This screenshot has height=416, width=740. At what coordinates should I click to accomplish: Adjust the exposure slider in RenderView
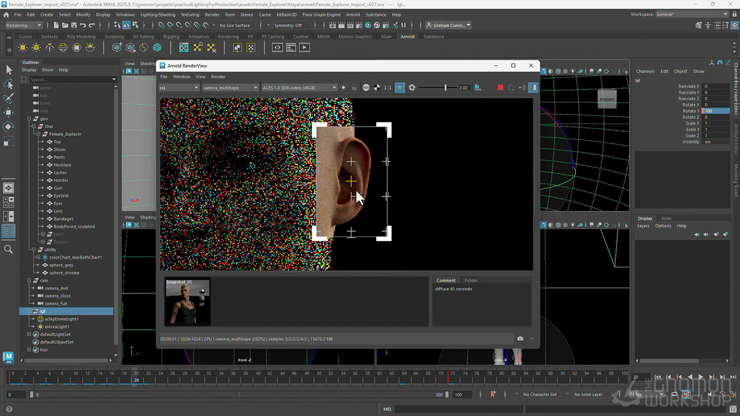coord(445,88)
